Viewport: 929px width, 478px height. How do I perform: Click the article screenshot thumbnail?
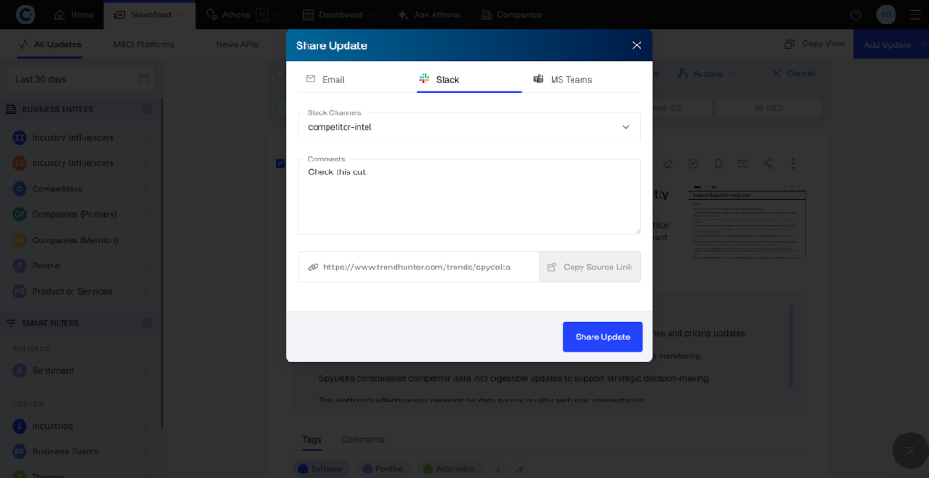coord(748,223)
